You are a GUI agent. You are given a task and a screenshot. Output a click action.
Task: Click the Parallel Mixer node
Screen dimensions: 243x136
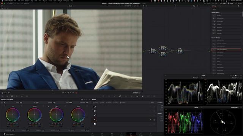[172, 51]
